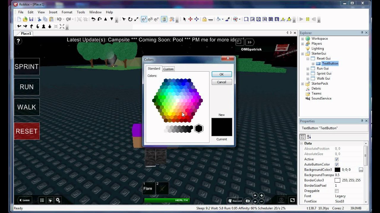
Task: Expand the Workspace tree node
Action: click(x=303, y=39)
